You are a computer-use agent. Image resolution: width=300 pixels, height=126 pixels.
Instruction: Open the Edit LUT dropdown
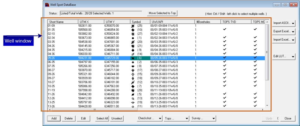pos(284,57)
